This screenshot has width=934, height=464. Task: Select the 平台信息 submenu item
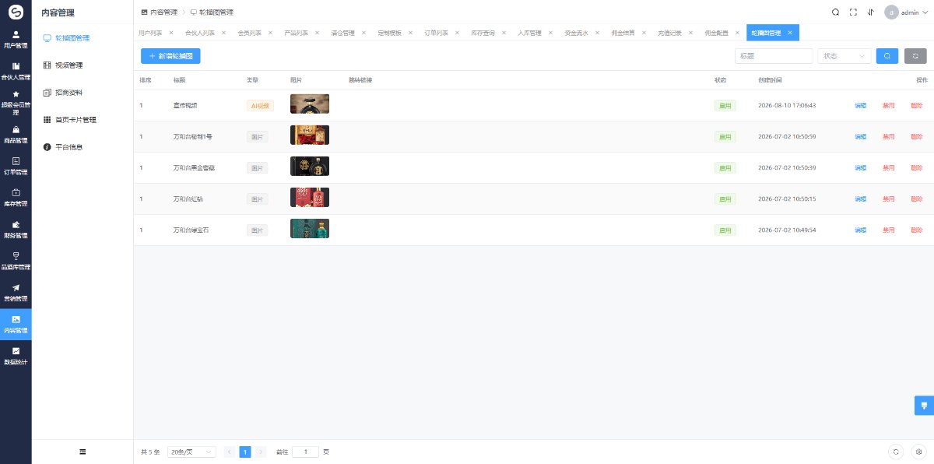tap(83, 147)
